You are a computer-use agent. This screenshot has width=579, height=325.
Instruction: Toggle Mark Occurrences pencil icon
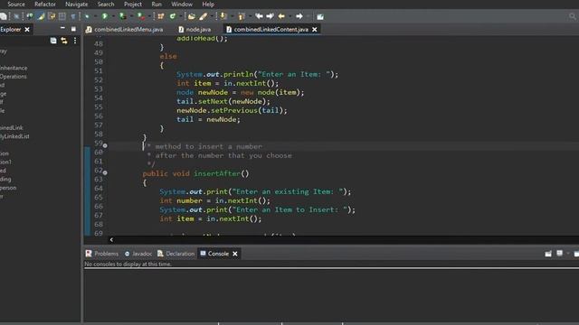41,16
